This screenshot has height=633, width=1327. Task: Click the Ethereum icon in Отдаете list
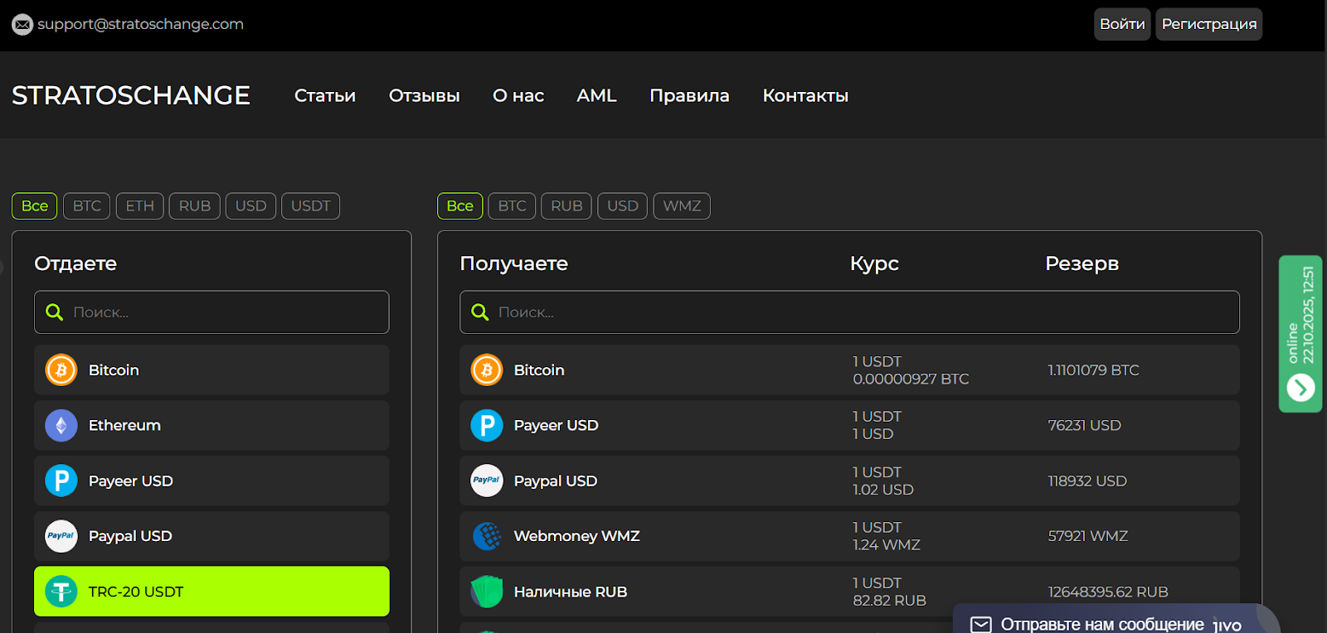pos(61,426)
